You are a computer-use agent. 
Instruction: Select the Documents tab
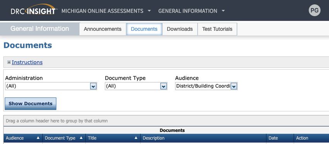144,29
